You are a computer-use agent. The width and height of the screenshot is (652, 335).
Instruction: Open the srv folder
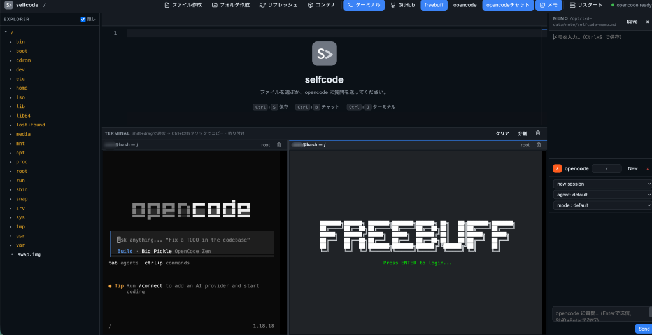pos(20,208)
